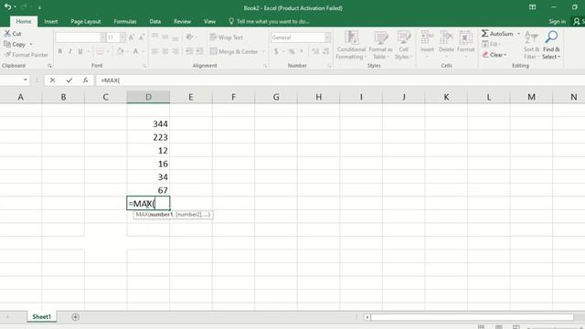The height and width of the screenshot is (329, 585).
Task: Apply the Font Color letter A
Action: tap(136, 51)
